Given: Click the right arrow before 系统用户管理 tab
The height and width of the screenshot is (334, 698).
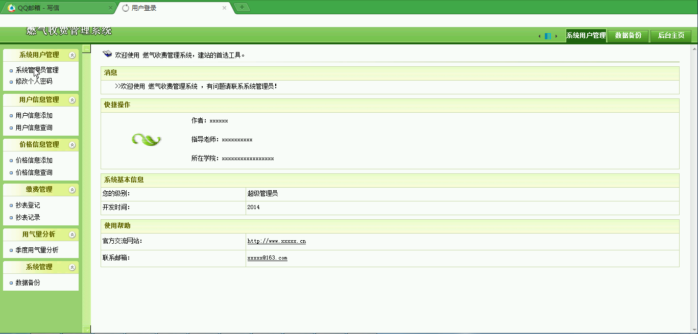Looking at the screenshot, I should 556,36.
